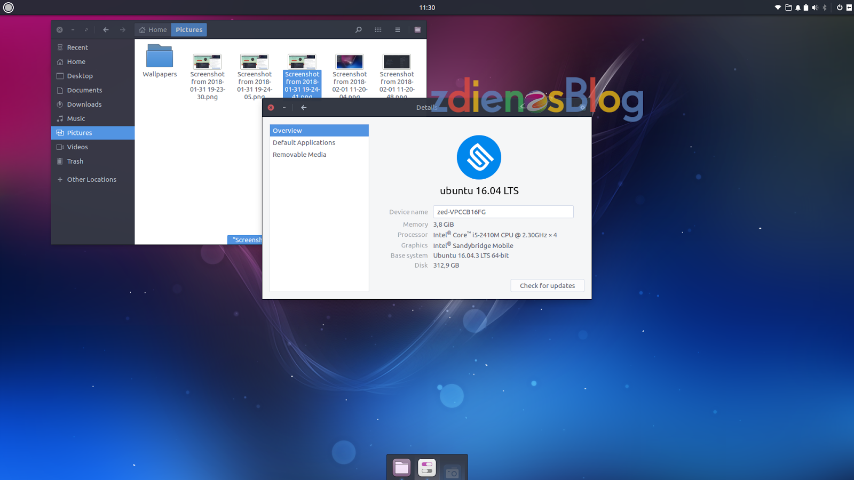Screen dimensions: 854x480
Task: Open the Wi-Fi network indicator
Action: click(778, 7)
